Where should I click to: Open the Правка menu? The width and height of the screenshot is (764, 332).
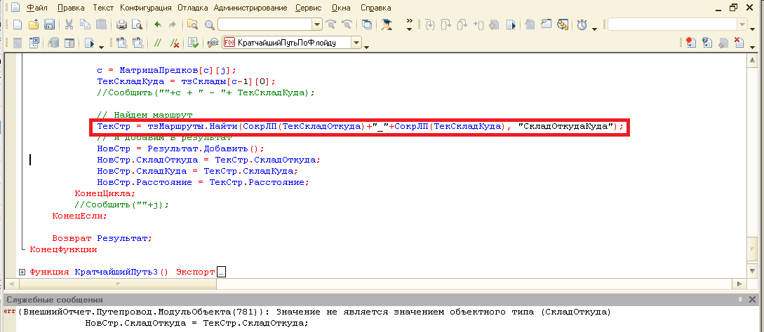(x=71, y=8)
